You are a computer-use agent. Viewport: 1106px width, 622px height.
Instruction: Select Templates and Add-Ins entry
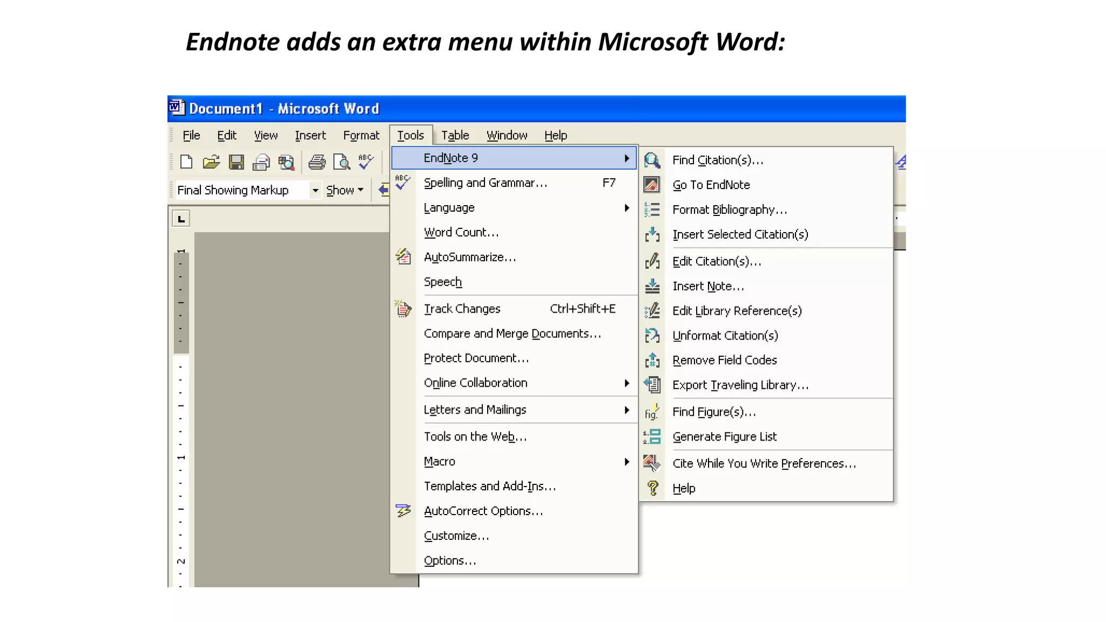point(514,486)
